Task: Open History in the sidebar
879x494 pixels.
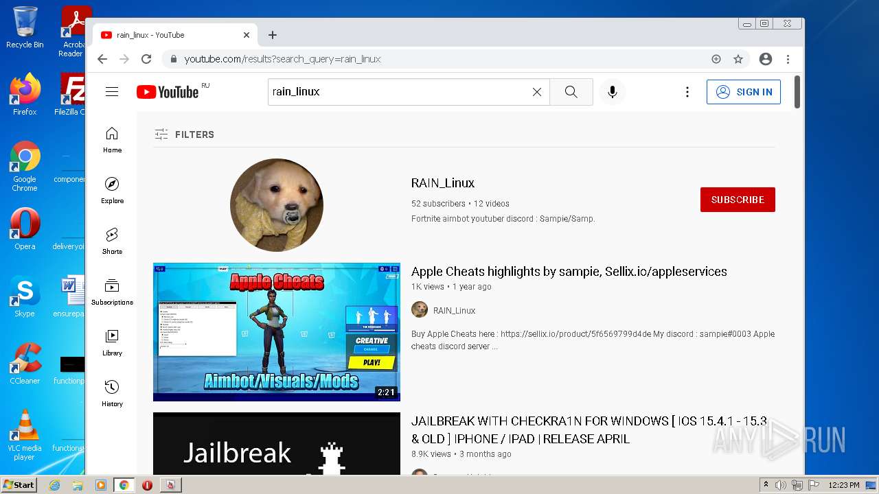Action: click(x=112, y=394)
